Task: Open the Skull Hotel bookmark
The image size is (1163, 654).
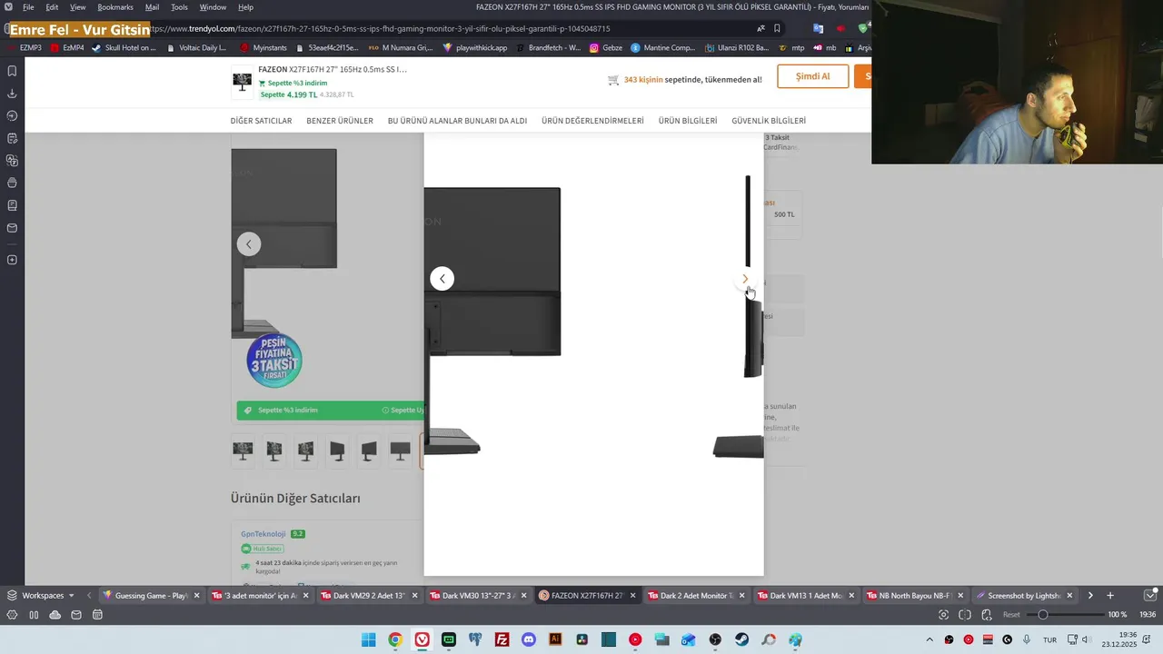Action: [x=124, y=47]
